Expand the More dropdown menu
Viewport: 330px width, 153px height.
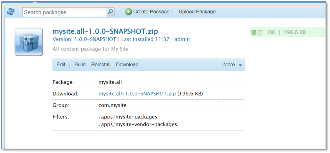click(x=232, y=65)
